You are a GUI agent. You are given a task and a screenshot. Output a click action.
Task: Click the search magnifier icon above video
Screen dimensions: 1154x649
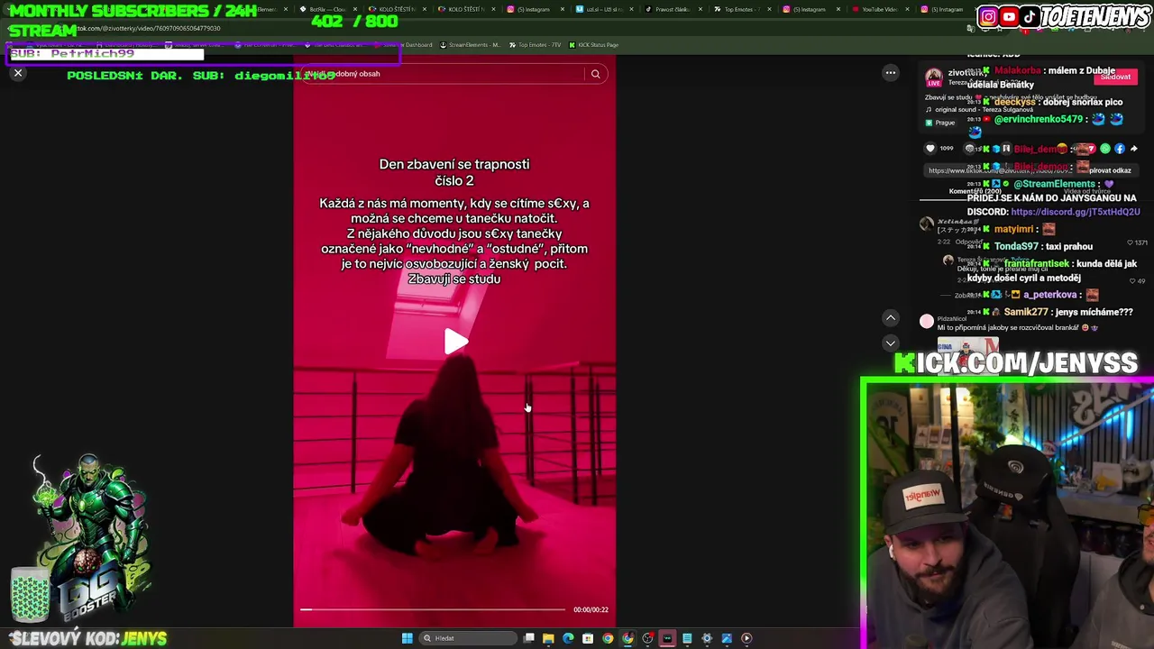tap(595, 74)
